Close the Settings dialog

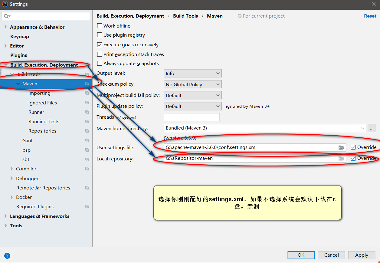[374, 4]
